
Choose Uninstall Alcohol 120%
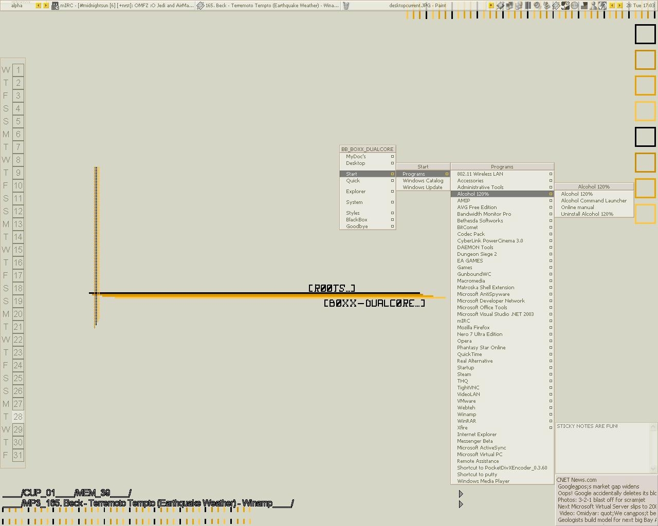click(x=594, y=214)
